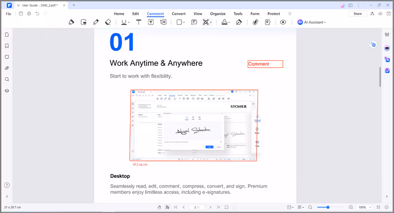394x213 pixels.
Task: Select the pencil drawing tool
Action: 96,22
